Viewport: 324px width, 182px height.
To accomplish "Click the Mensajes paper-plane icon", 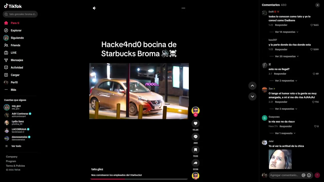I will [x=6, y=60].
